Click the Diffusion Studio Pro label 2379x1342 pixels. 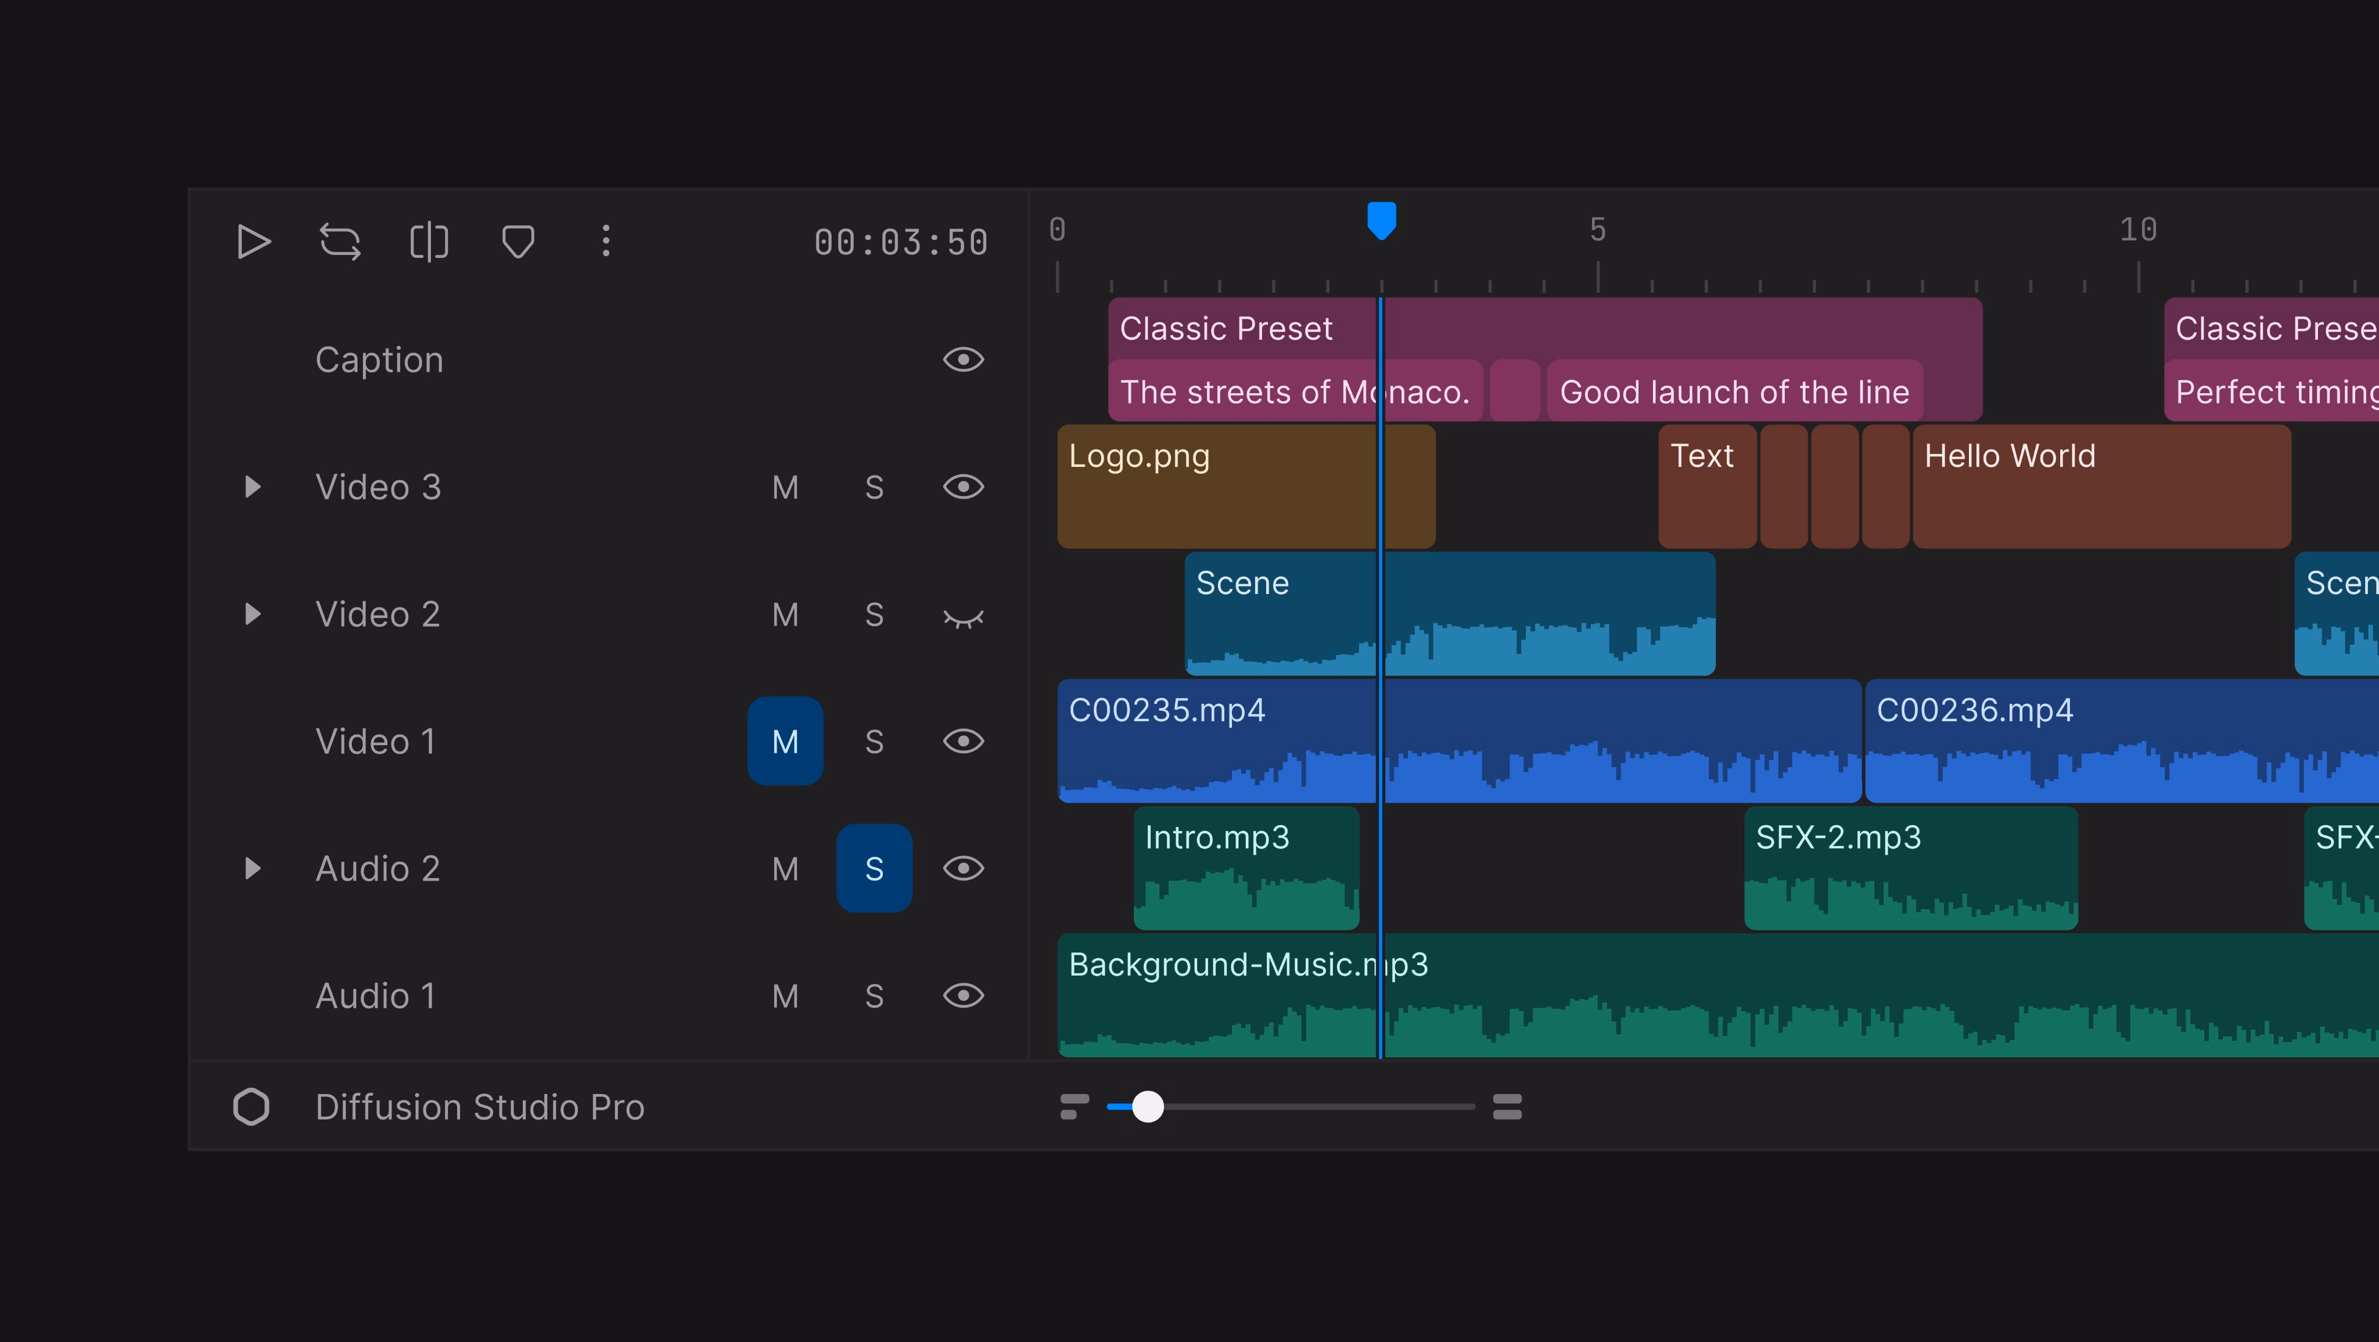click(x=480, y=1106)
